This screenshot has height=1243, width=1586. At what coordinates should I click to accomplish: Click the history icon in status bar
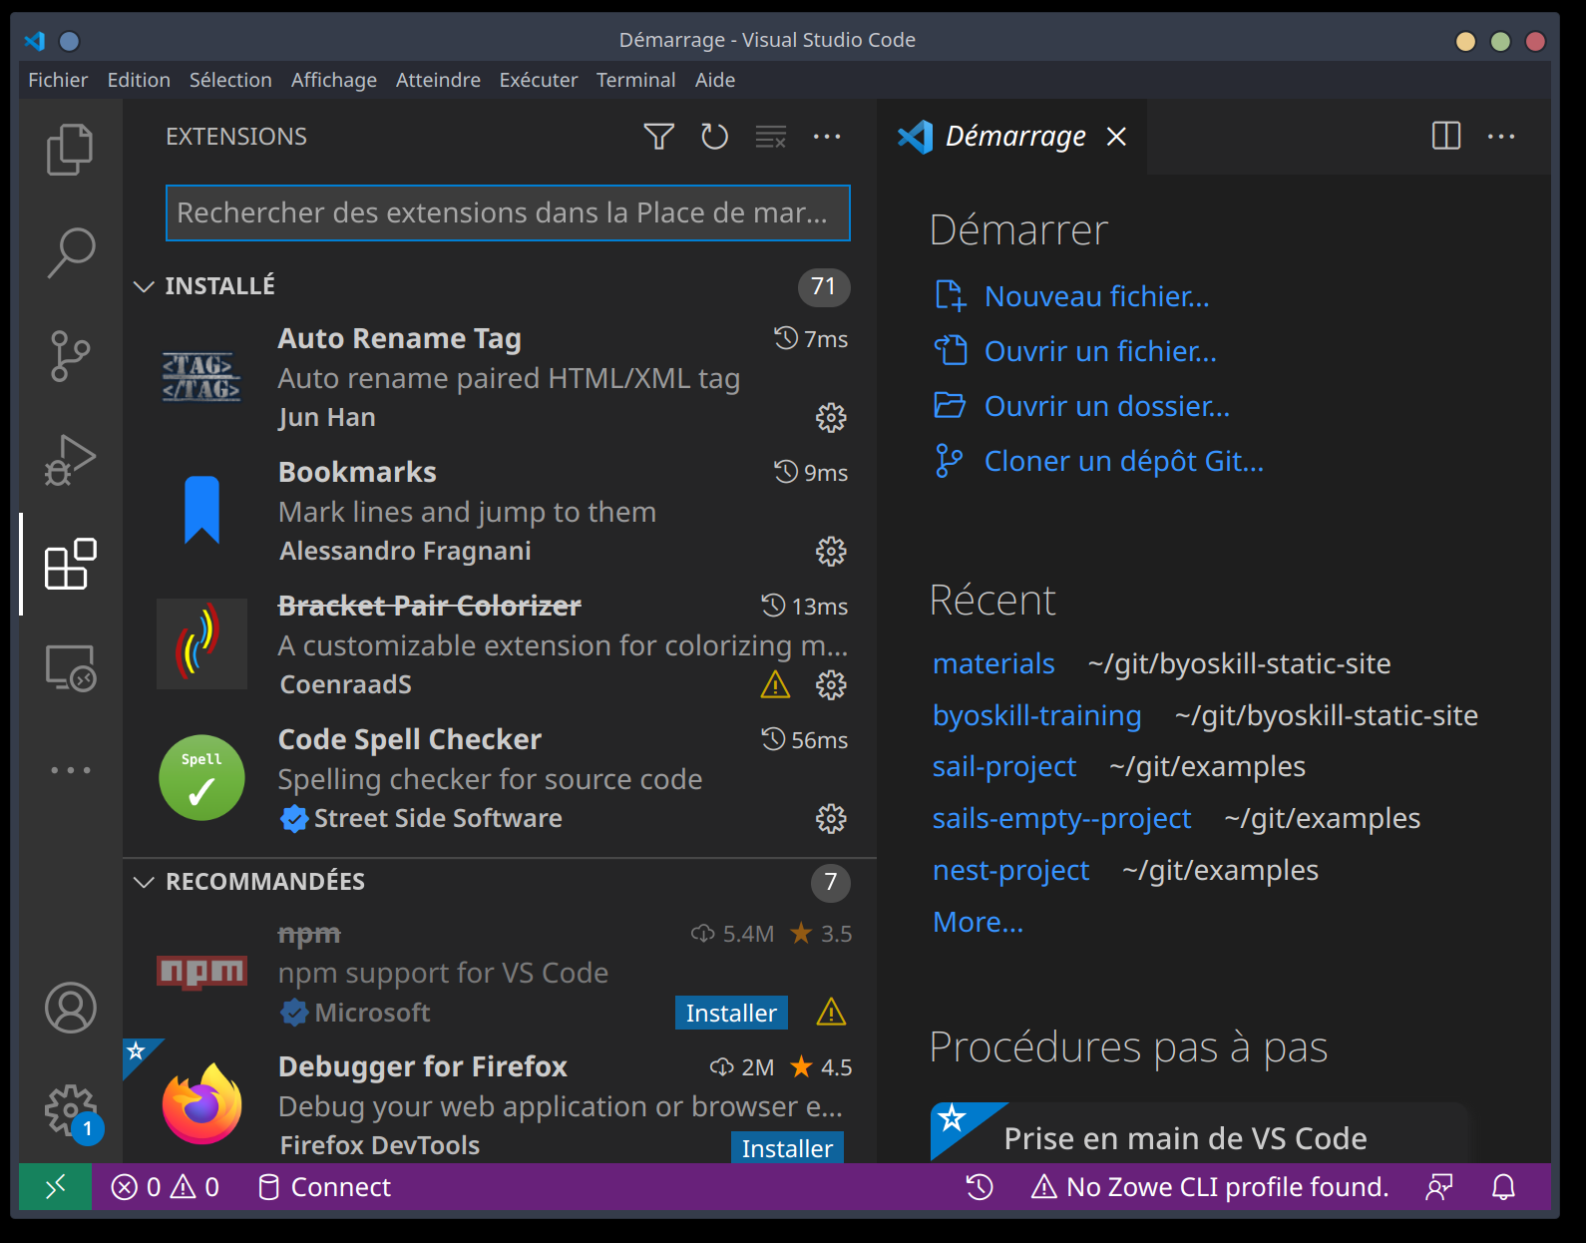point(980,1187)
